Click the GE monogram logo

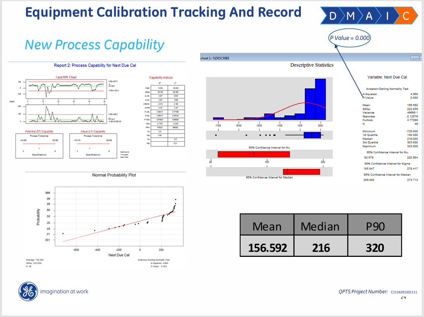(28, 292)
